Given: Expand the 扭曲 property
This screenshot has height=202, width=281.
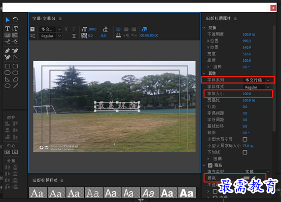Looking at the screenshot, I should tap(208, 158).
